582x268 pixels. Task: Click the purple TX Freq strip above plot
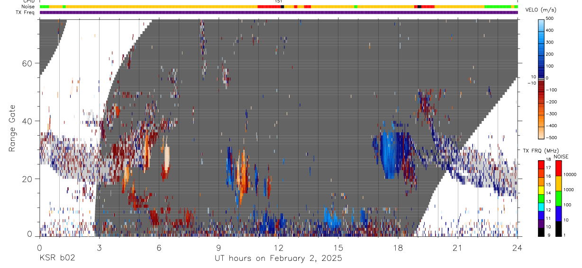[x=279, y=12]
